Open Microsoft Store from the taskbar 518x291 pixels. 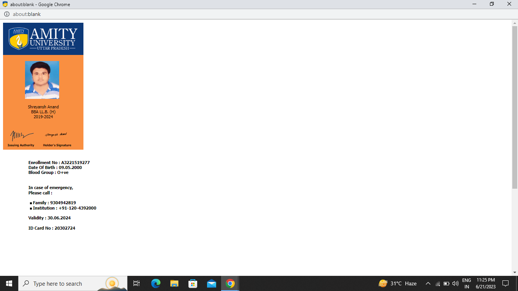(193, 283)
